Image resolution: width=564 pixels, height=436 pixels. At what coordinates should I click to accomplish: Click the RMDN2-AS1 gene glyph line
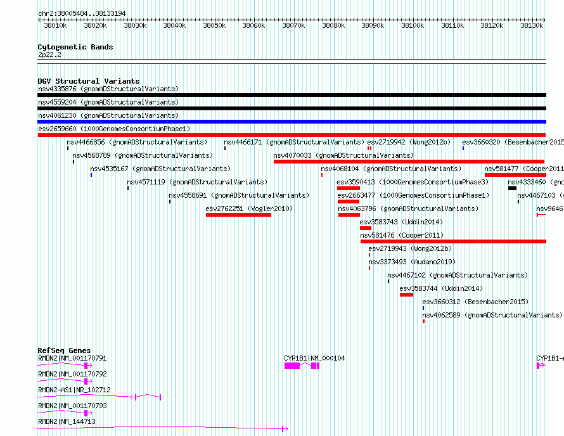point(99,397)
